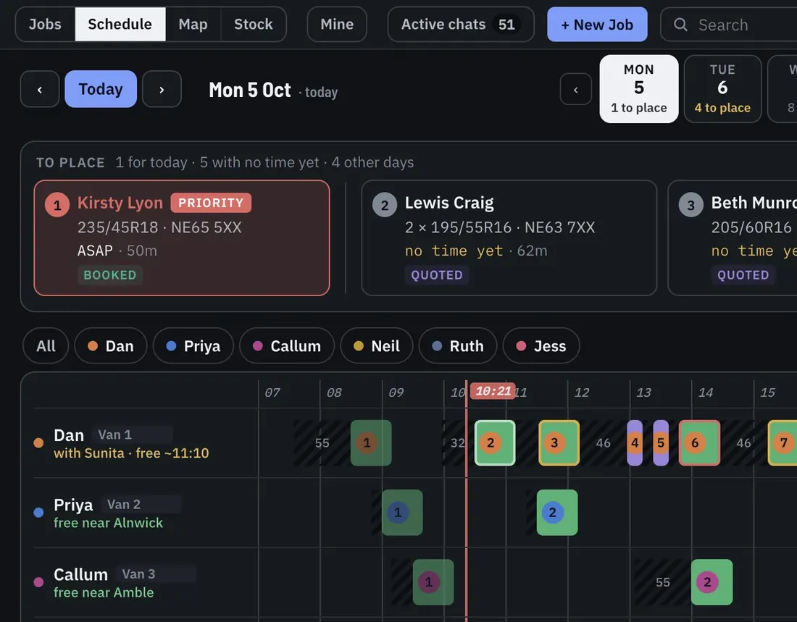The width and height of the screenshot is (797, 622).
Task: Open Kirsty Lyon priority job card
Action: pyautogui.click(x=182, y=238)
